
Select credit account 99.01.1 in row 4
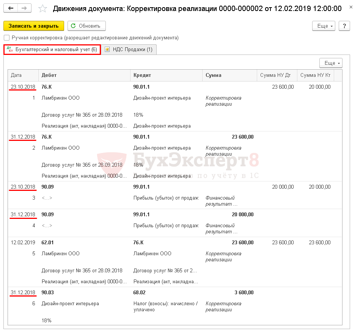[x=141, y=214]
